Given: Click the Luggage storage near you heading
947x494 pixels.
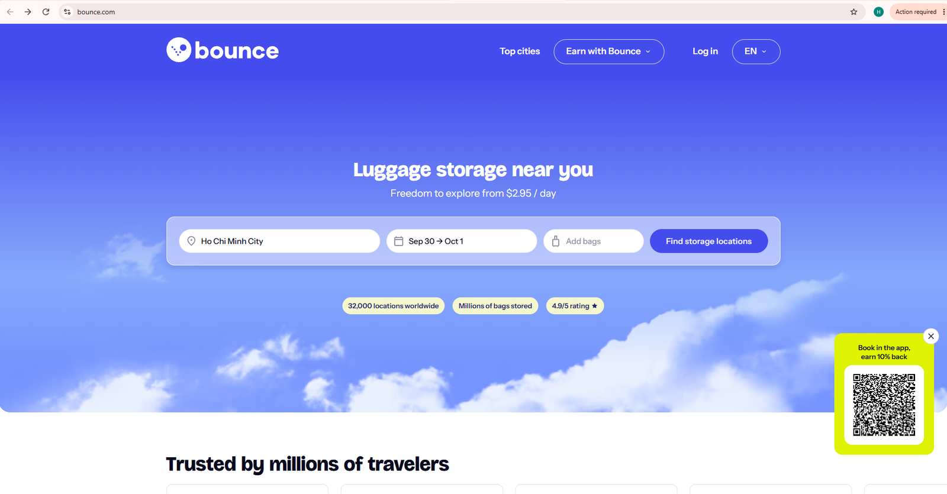Looking at the screenshot, I should 473,170.
